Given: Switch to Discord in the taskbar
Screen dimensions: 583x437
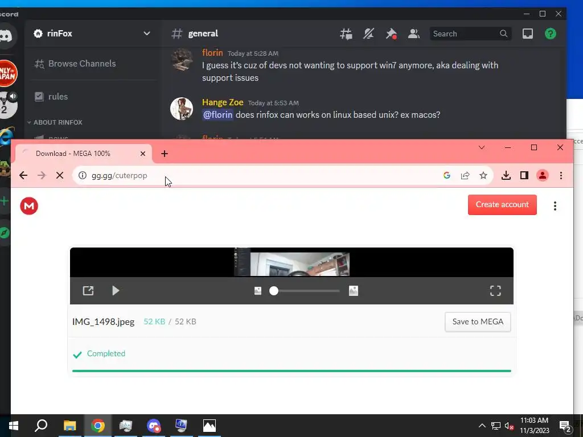Looking at the screenshot, I should (x=154, y=426).
